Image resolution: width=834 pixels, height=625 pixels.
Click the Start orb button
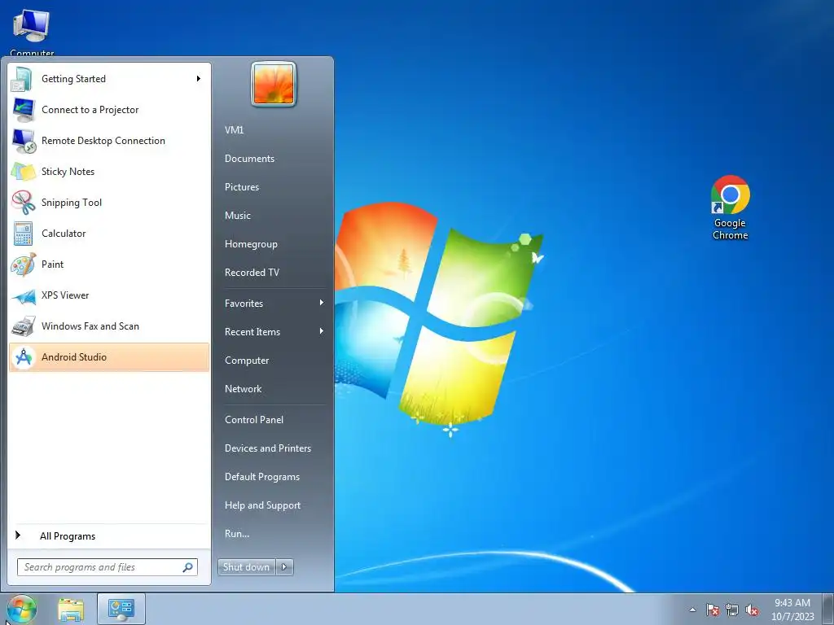pyautogui.click(x=22, y=609)
